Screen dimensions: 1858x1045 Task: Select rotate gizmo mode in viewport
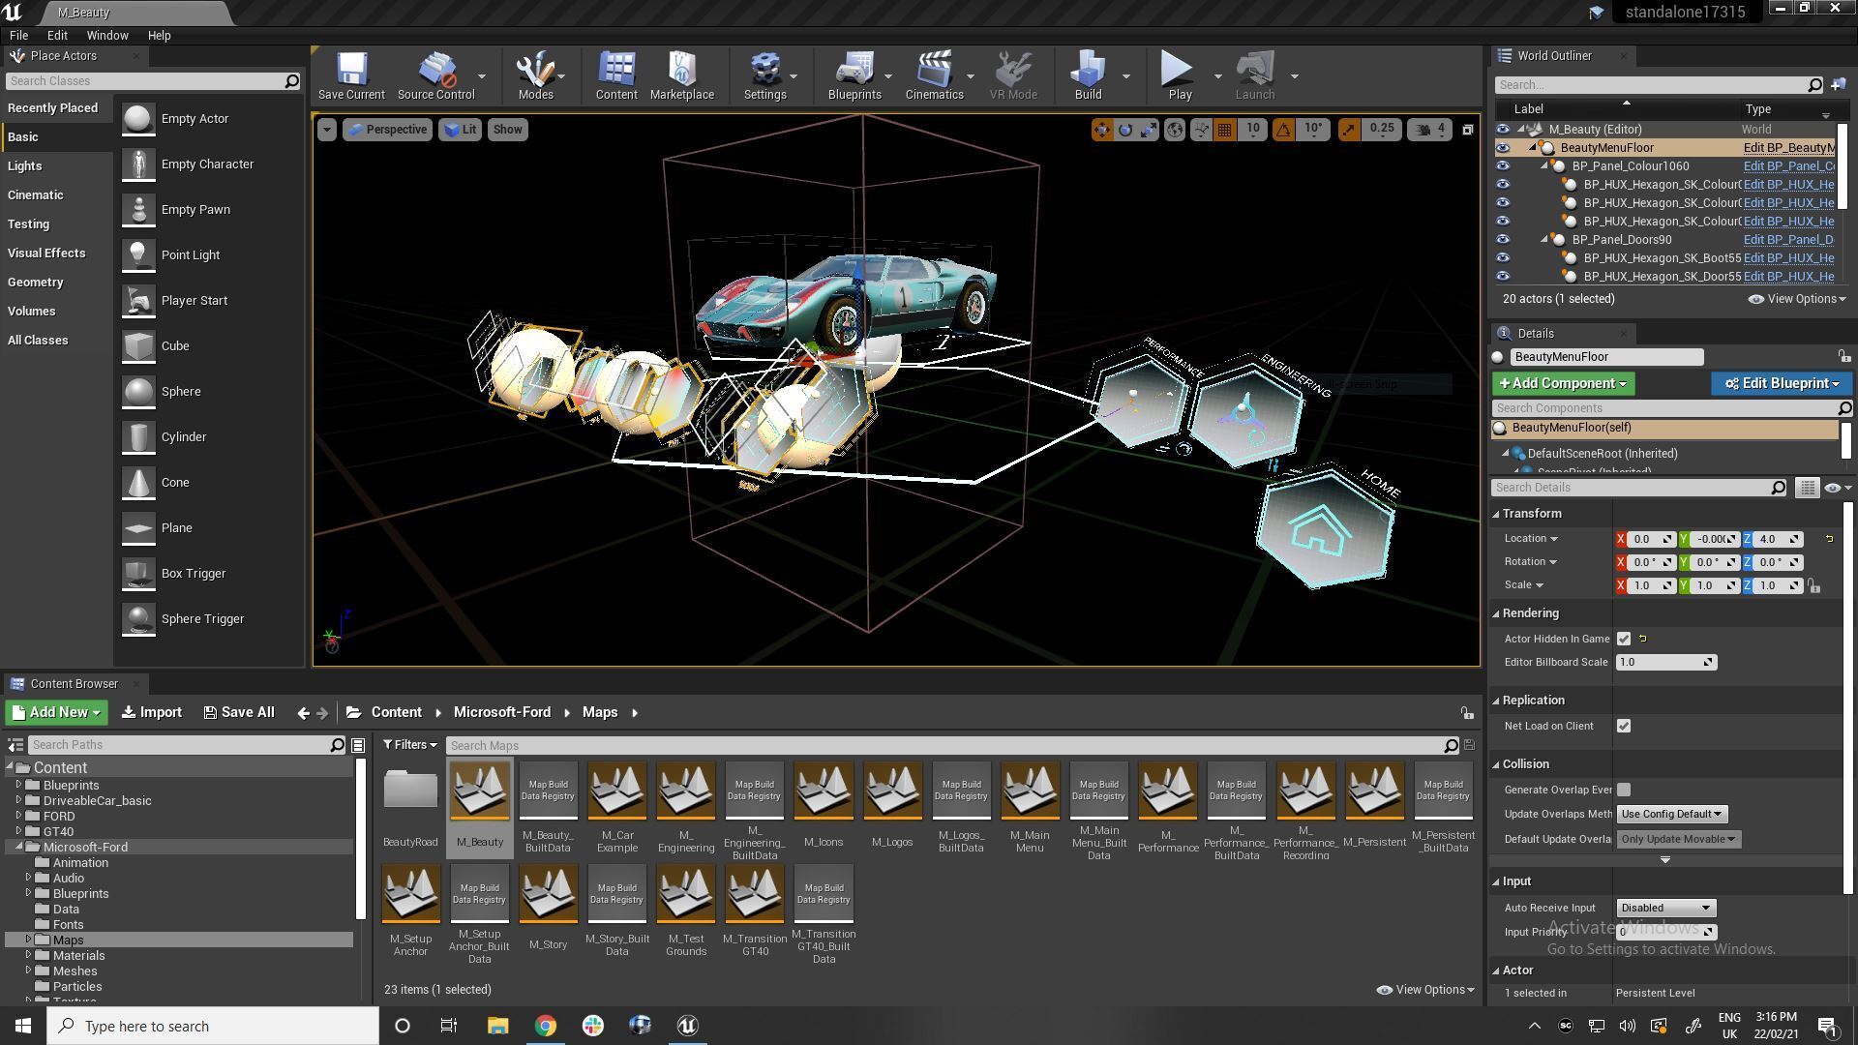[x=1125, y=130]
